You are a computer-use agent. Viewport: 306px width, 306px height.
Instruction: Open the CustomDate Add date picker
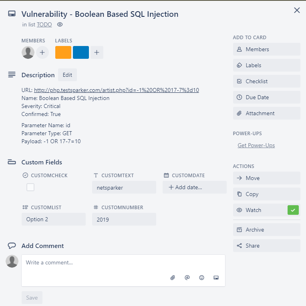[x=194, y=187]
